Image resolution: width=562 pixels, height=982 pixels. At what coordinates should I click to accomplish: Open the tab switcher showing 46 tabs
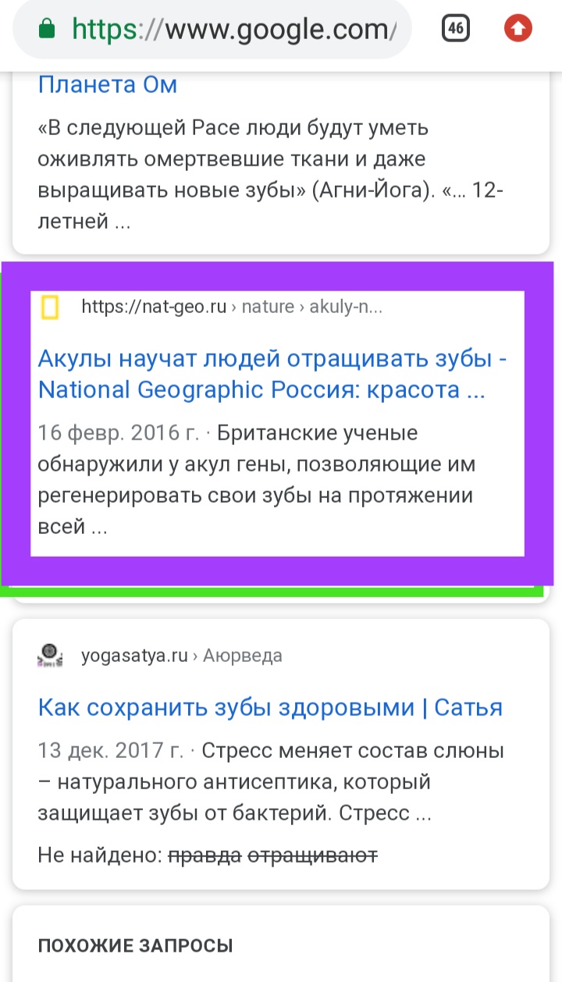point(455,30)
